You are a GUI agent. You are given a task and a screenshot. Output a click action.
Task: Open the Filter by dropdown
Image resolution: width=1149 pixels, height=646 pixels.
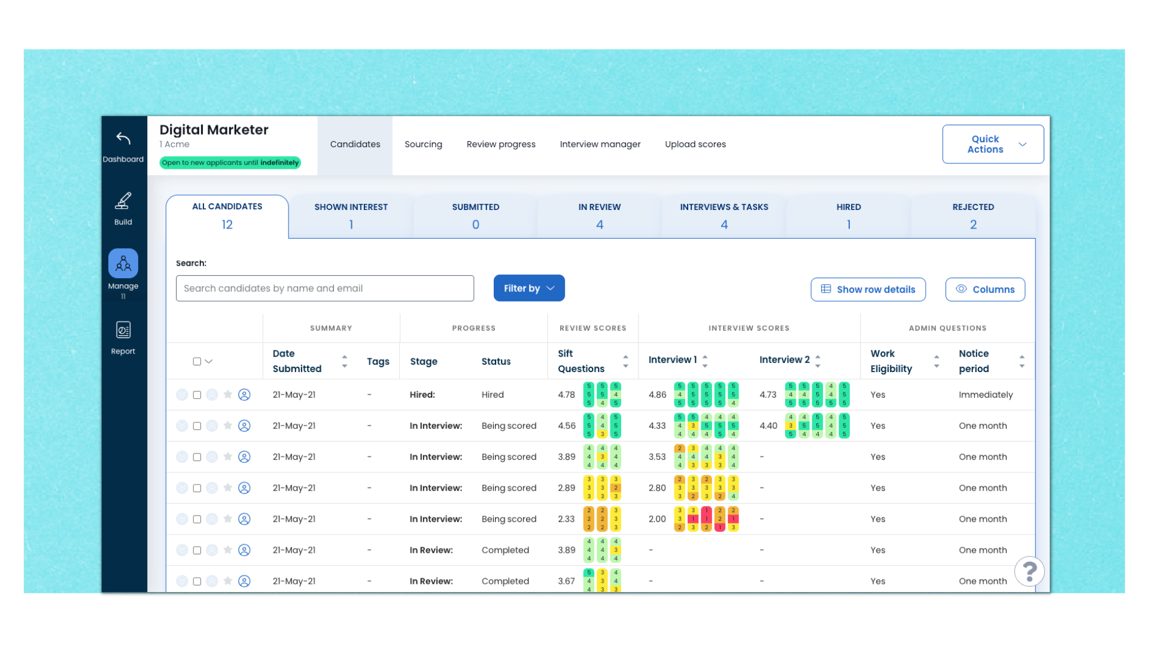pos(528,288)
